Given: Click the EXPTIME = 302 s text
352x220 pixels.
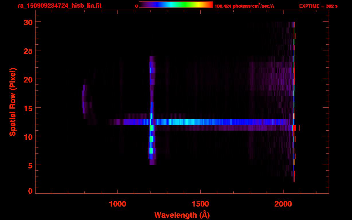Looking at the screenshot, I should [318, 6].
